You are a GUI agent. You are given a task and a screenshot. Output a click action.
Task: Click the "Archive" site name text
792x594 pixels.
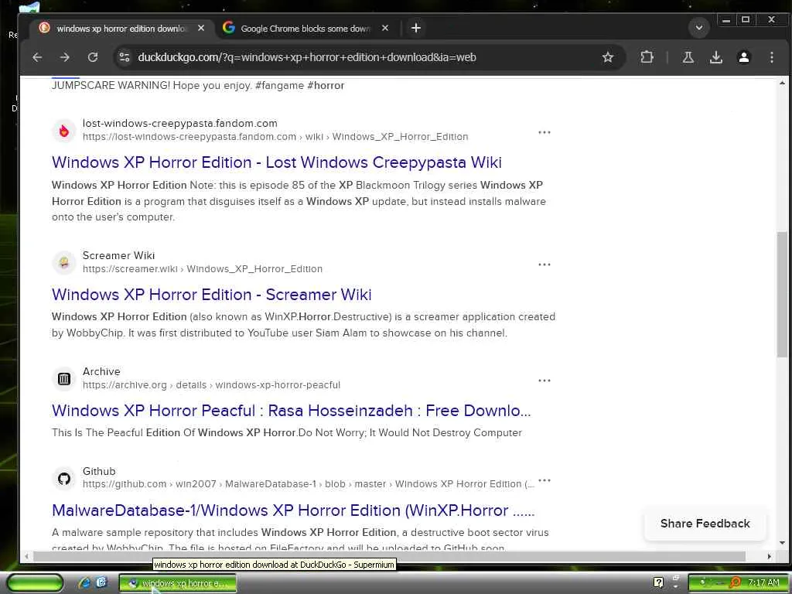pos(101,372)
